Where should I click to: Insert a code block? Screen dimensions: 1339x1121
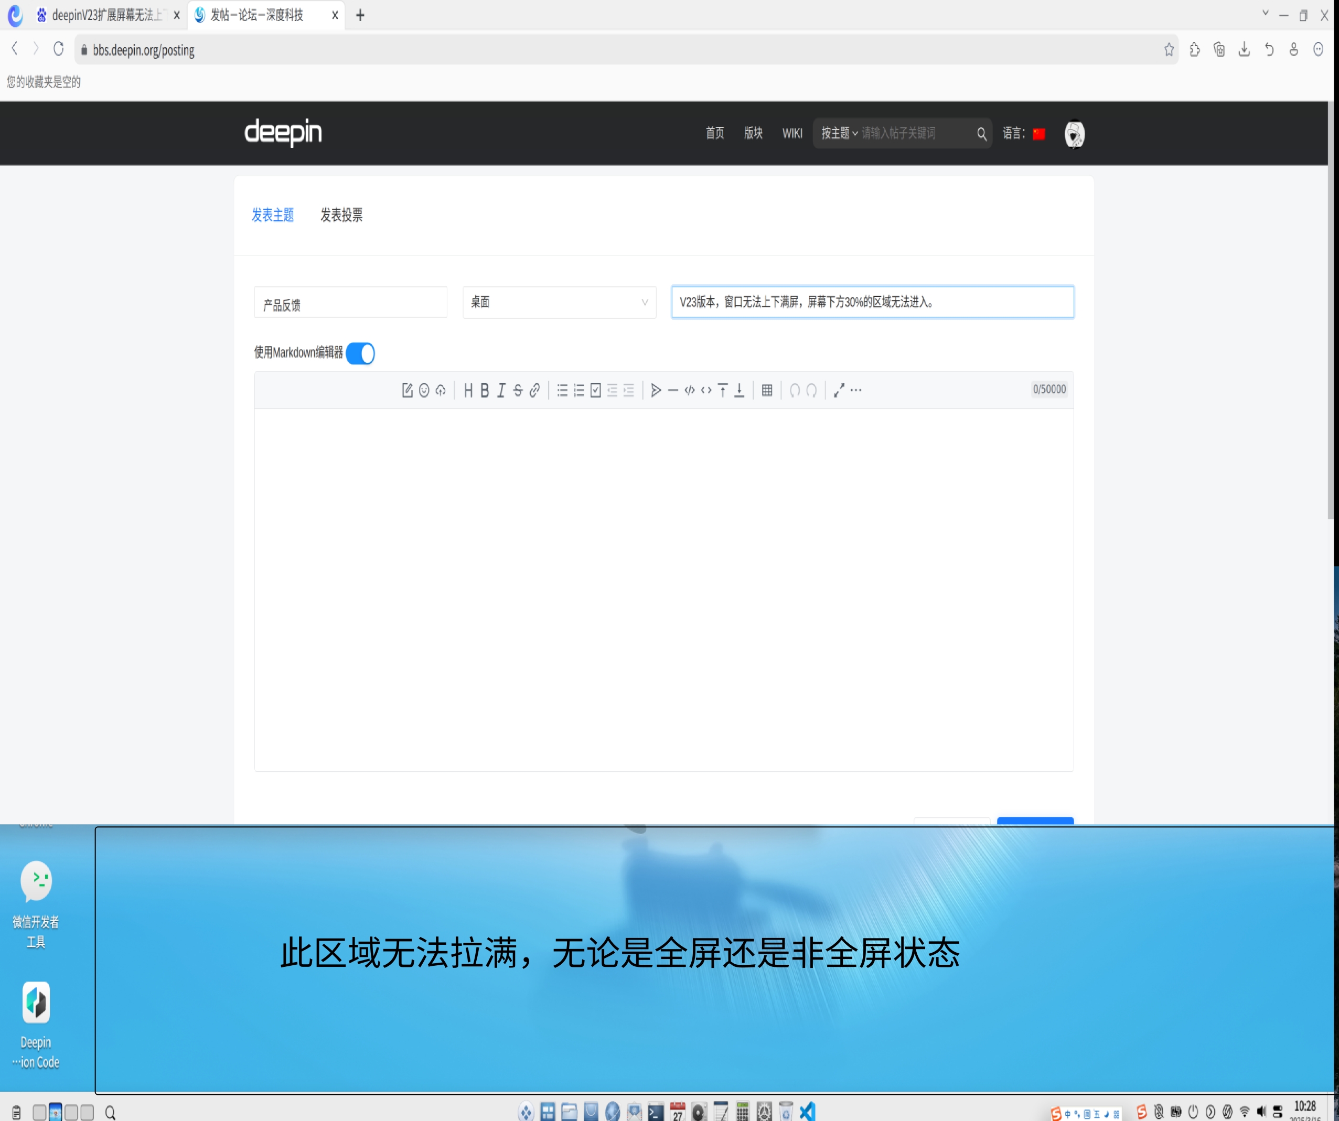click(x=689, y=390)
